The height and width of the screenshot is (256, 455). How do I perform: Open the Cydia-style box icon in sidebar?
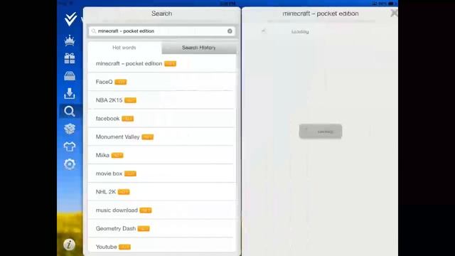pos(70,129)
